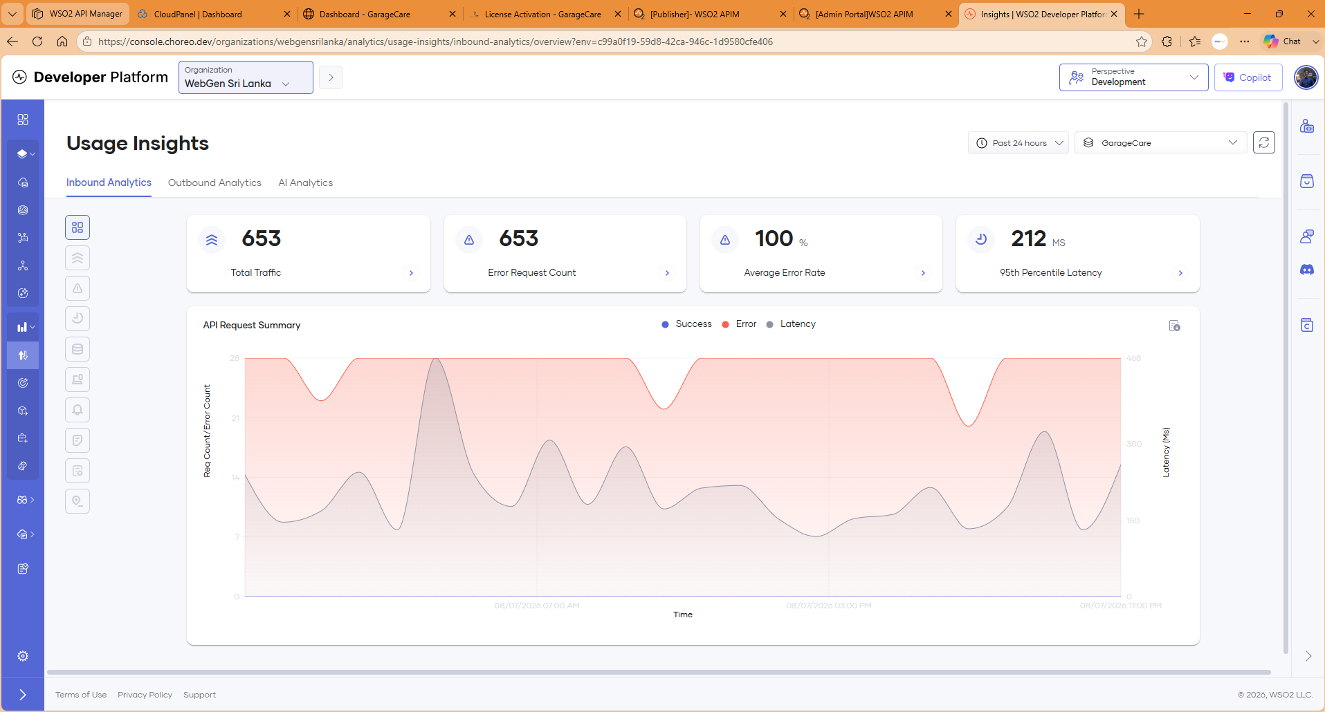Open the marketplace bag icon in right rail
The width and height of the screenshot is (1325, 712).
tap(1307, 181)
